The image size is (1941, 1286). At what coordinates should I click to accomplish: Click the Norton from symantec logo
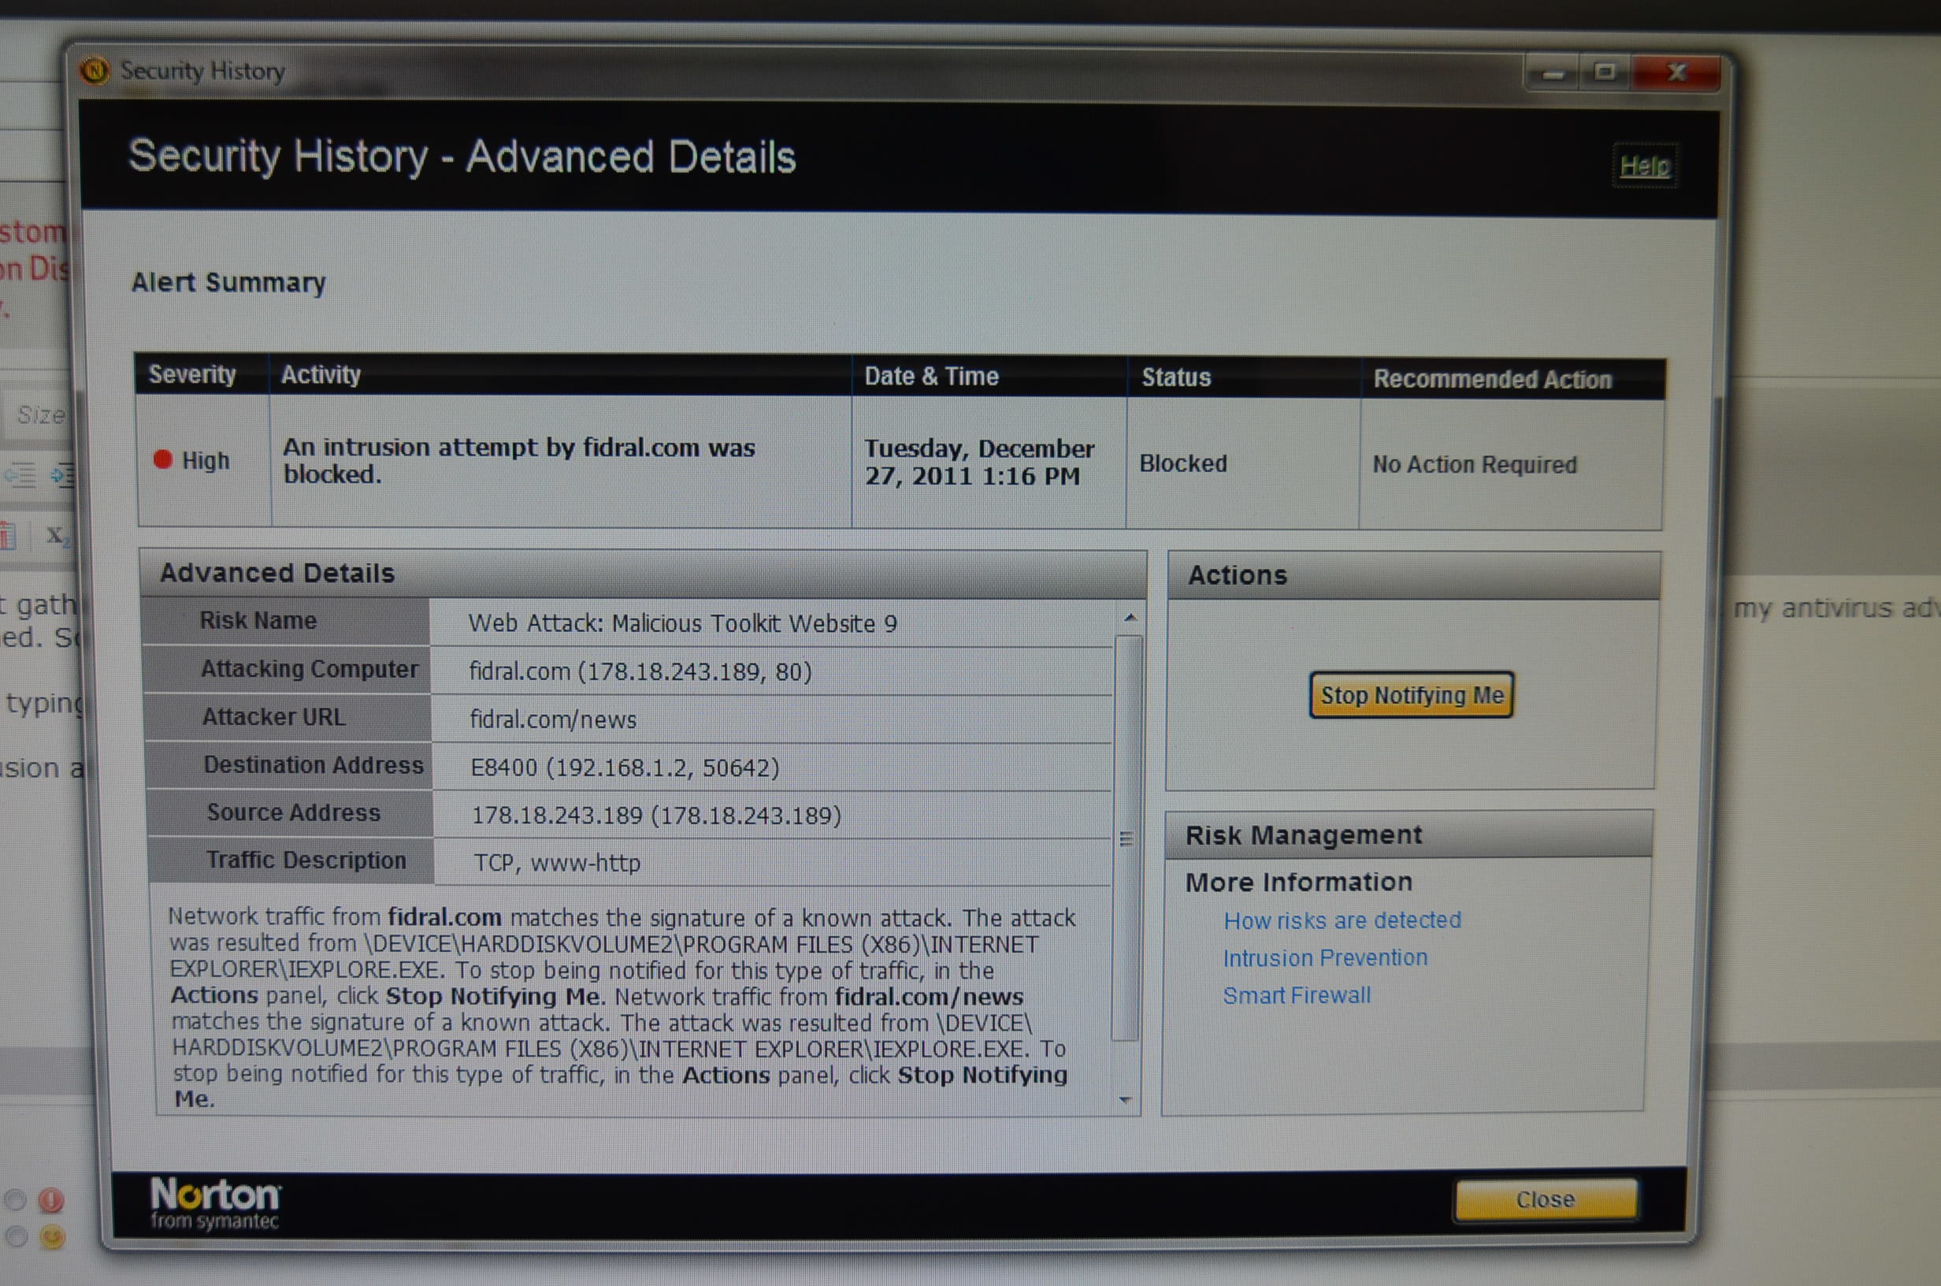pyautogui.click(x=216, y=1203)
